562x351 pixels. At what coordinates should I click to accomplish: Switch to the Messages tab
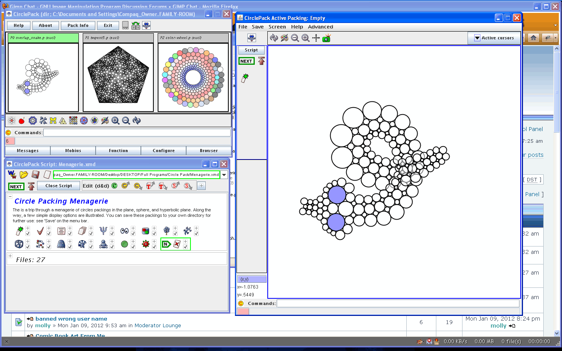[x=28, y=151]
